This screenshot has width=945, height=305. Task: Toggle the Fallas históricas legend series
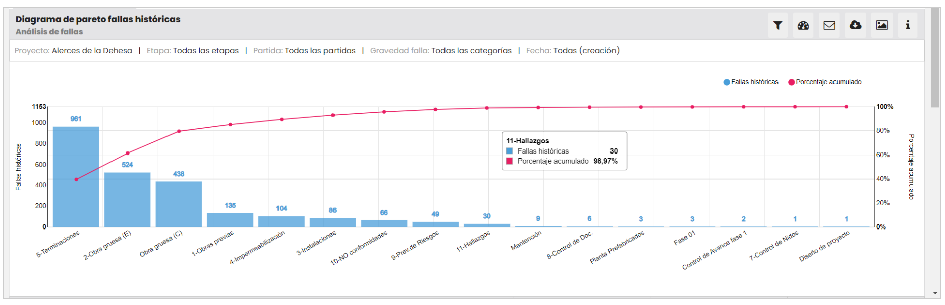(751, 82)
